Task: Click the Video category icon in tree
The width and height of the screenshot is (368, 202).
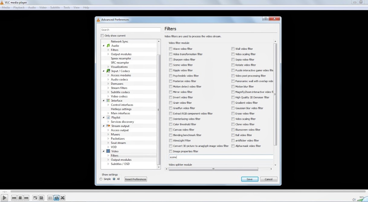Action: point(108,151)
